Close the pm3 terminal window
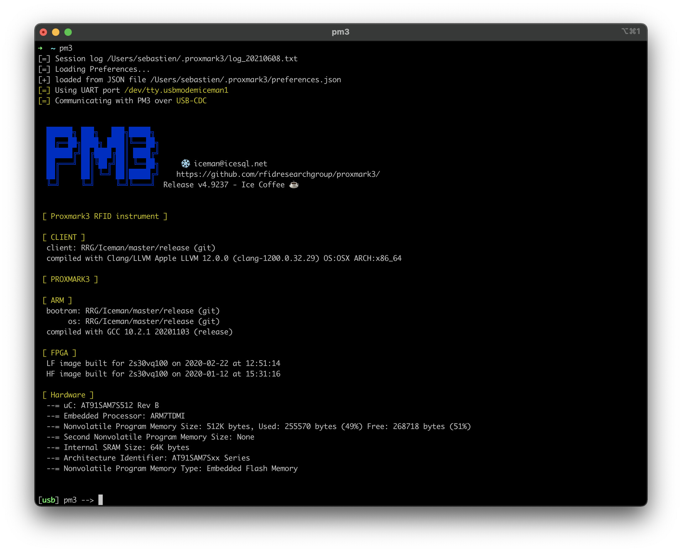The height and width of the screenshot is (552, 682). 43,32
